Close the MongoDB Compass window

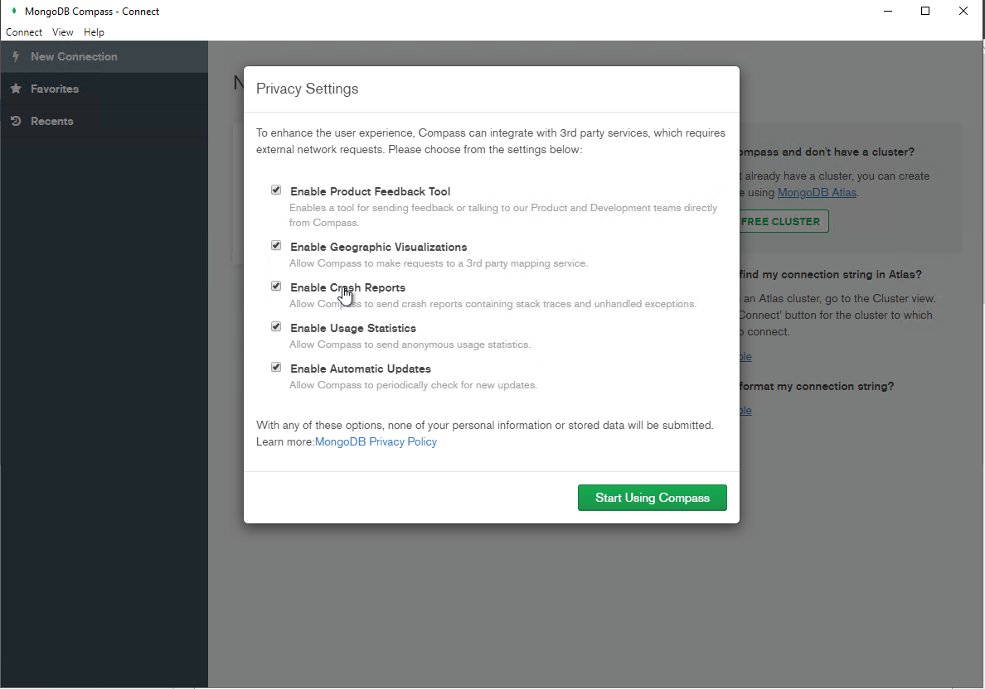click(963, 11)
